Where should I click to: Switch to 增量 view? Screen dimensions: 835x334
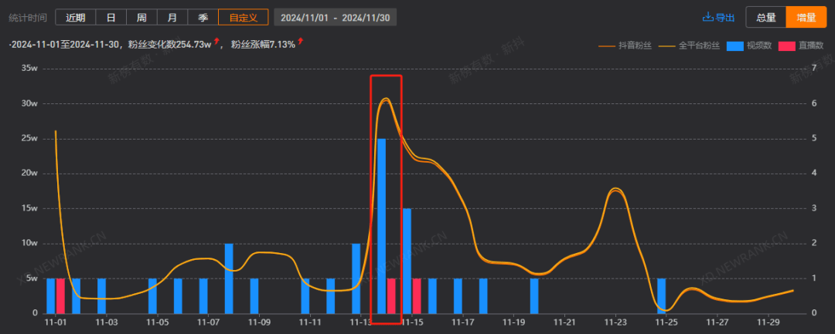click(x=806, y=17)
